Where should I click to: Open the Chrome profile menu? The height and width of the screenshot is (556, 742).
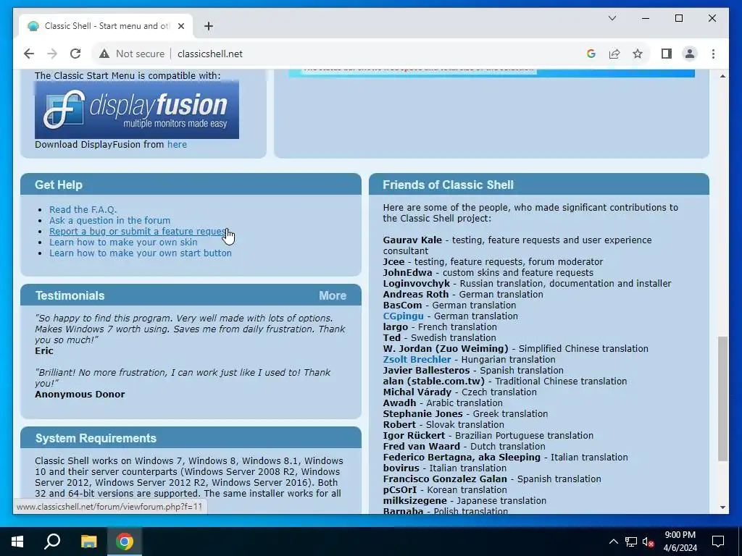pyautogui.click(x=690, y=54)
